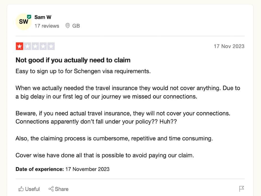View Sam W's 17 reviews
This screenshot has height=196, width=261.
coord(47,26)
